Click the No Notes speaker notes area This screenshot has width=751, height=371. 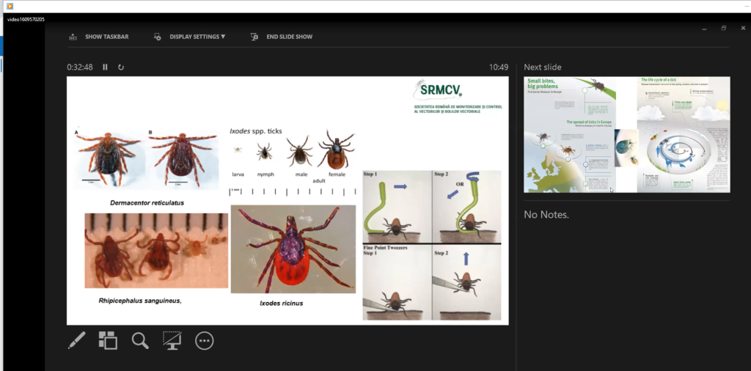[x=546, y=215]
